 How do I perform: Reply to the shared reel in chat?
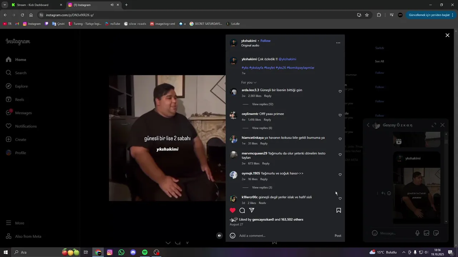(383, 193)
